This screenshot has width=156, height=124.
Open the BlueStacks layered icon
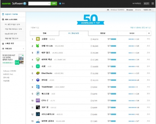point(38,73)
